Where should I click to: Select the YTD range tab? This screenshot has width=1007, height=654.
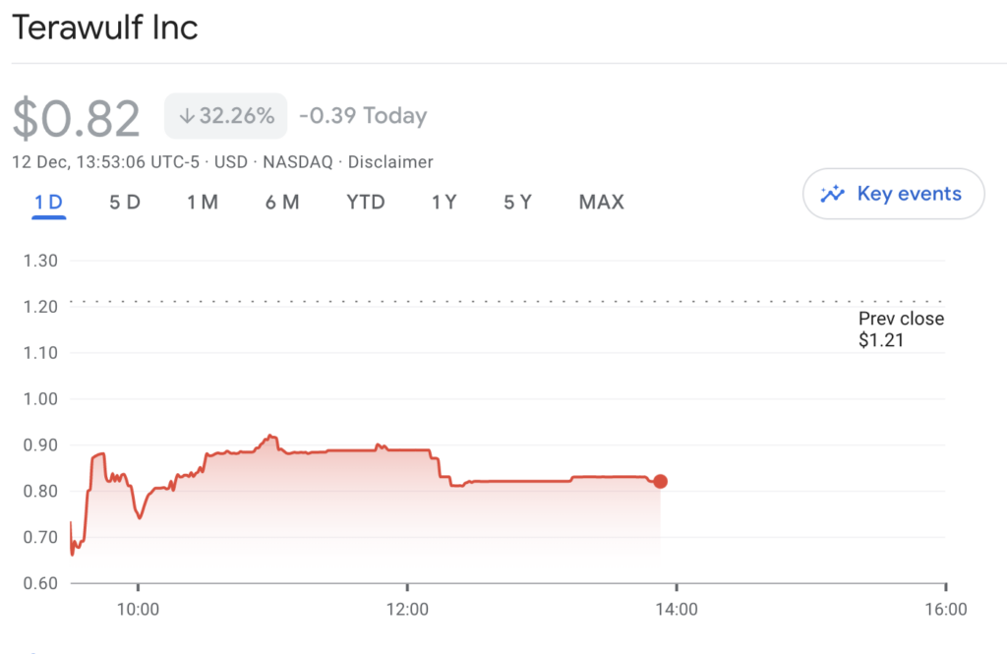coord(366,203)
